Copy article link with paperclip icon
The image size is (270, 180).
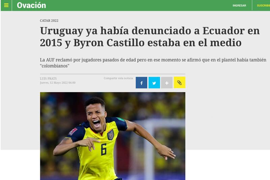tap(180, 82)
